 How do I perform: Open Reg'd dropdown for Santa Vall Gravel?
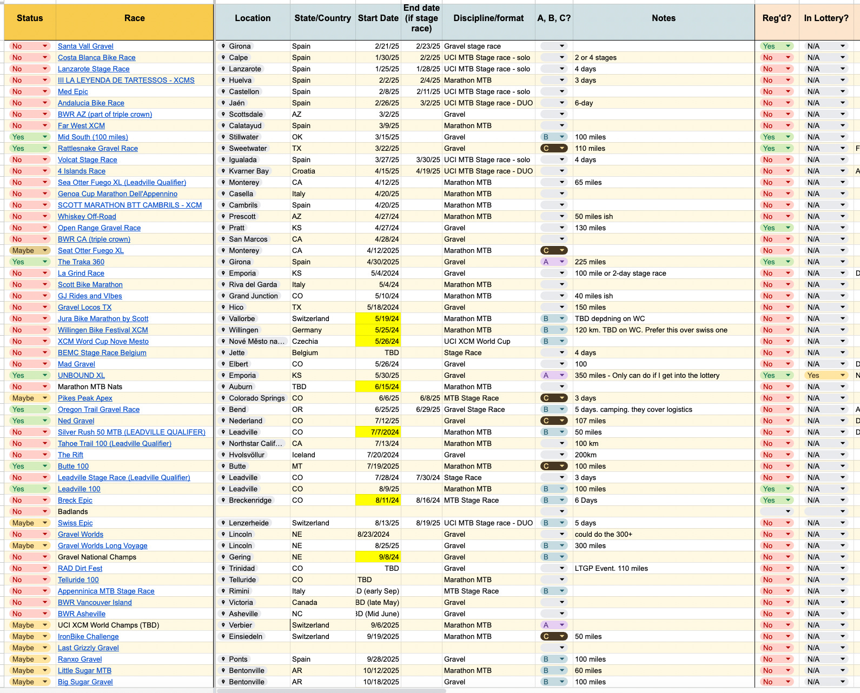tap(777, 46)
